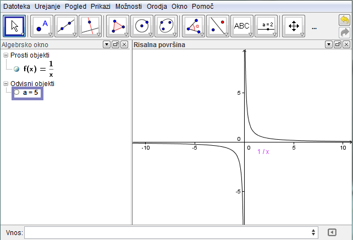The image size is (353, 240).
Task: Select the Angle tool
Action: click(x=193, y=26)
